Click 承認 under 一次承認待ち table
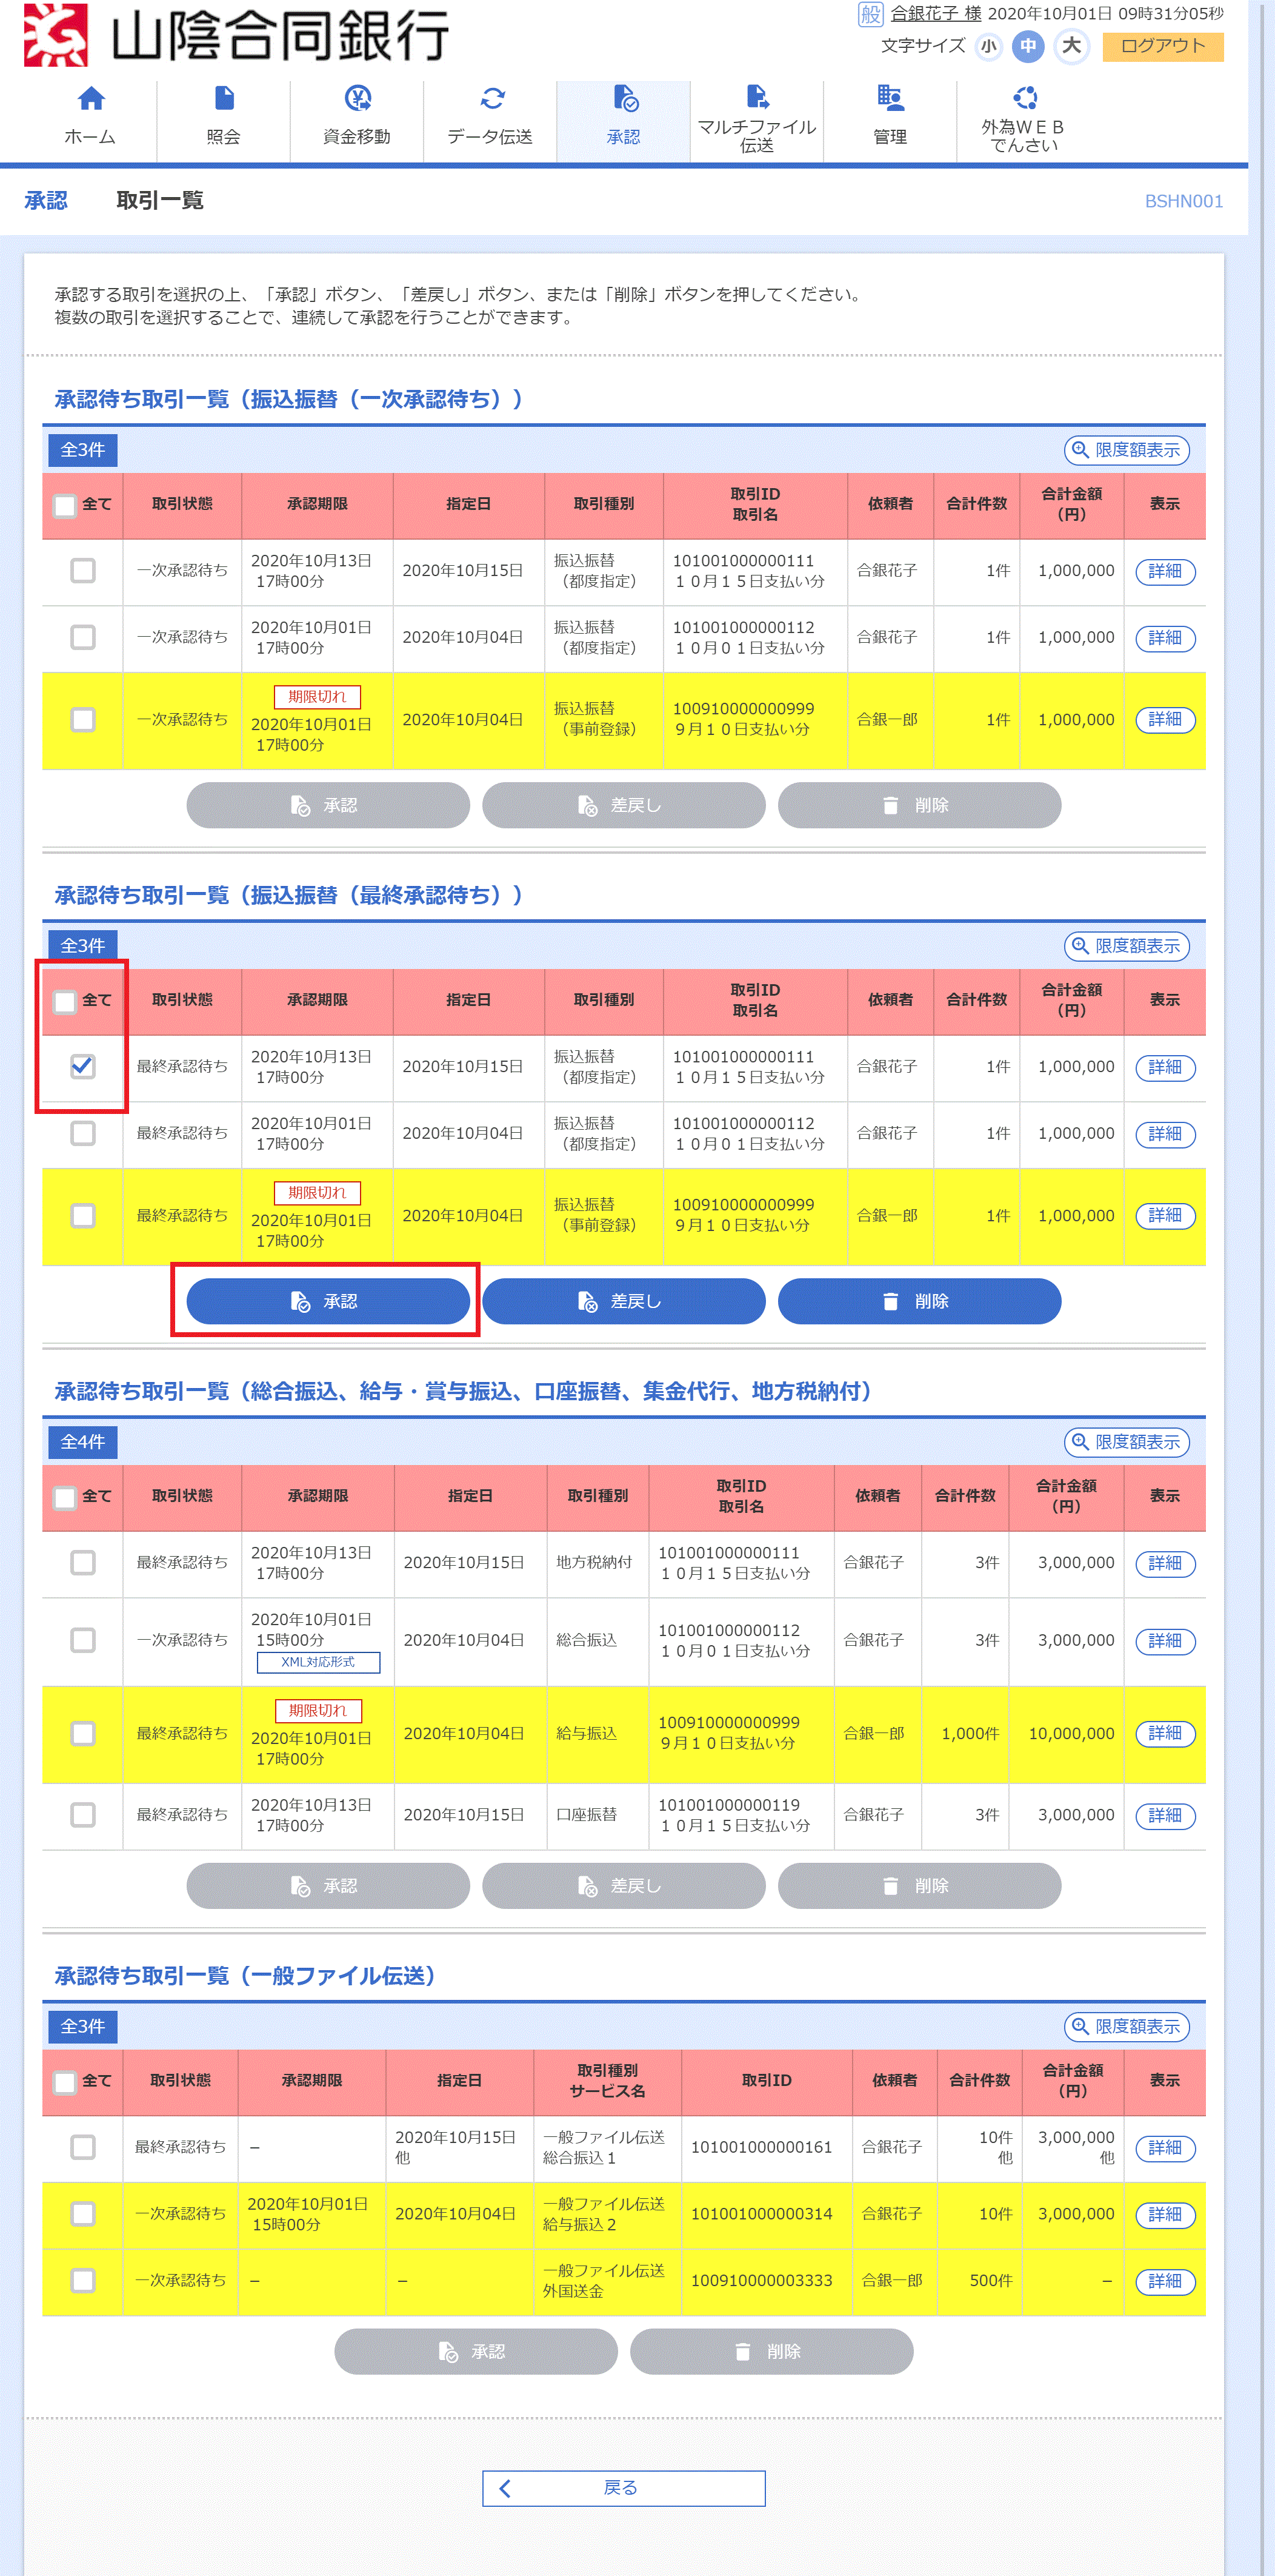The height and width of the screenshot is (2576, 1275). 328,805
